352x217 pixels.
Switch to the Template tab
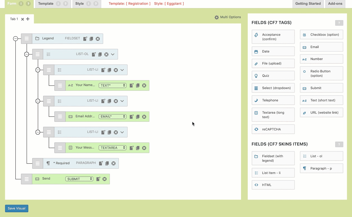(x=46, y=4)
